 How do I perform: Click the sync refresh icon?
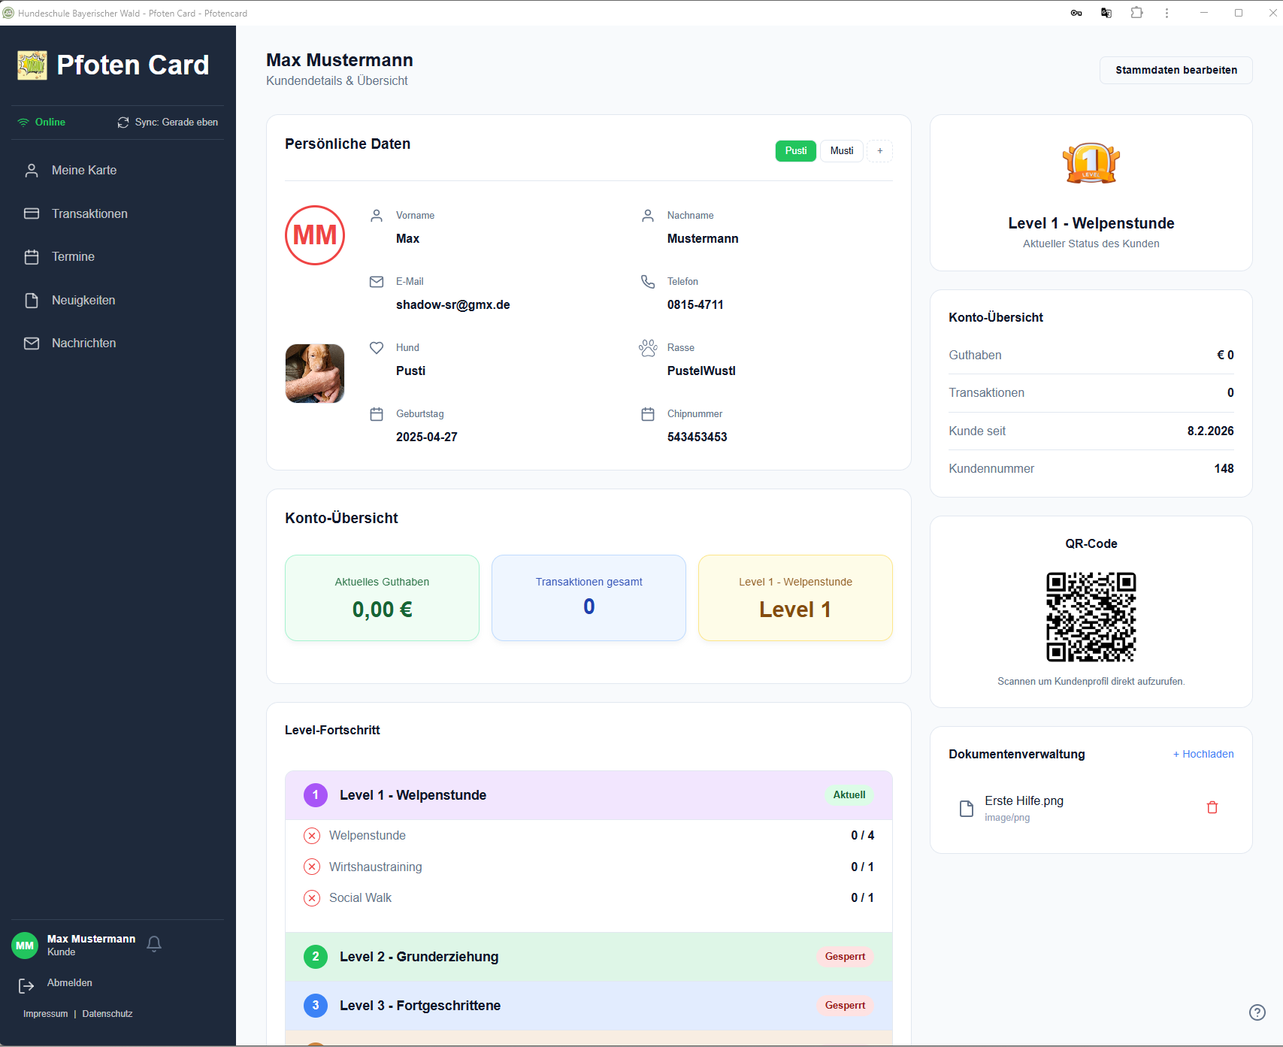[123, 123]
